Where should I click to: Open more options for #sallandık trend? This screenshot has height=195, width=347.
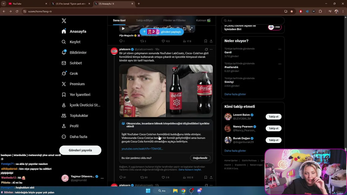pos(280,64)
